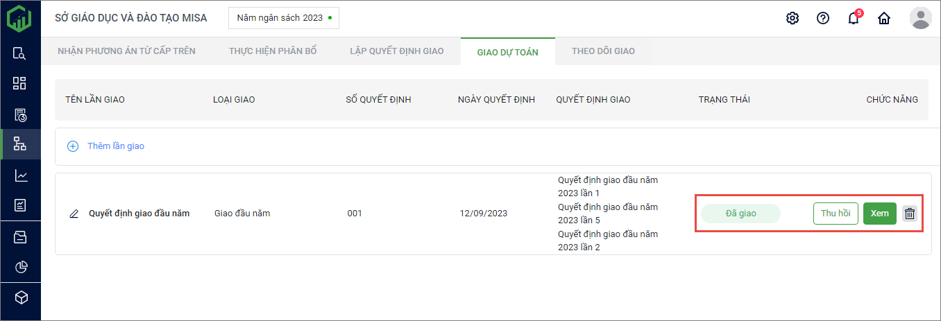941x321 pixels.
Task: Open the dashboard grid sidebar icon
Action: click(x=20, y=84)
